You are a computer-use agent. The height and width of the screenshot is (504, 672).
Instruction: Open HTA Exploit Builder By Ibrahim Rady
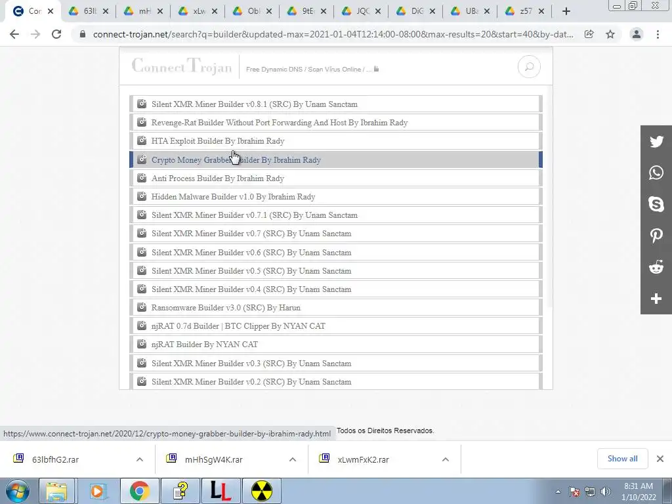336,141
